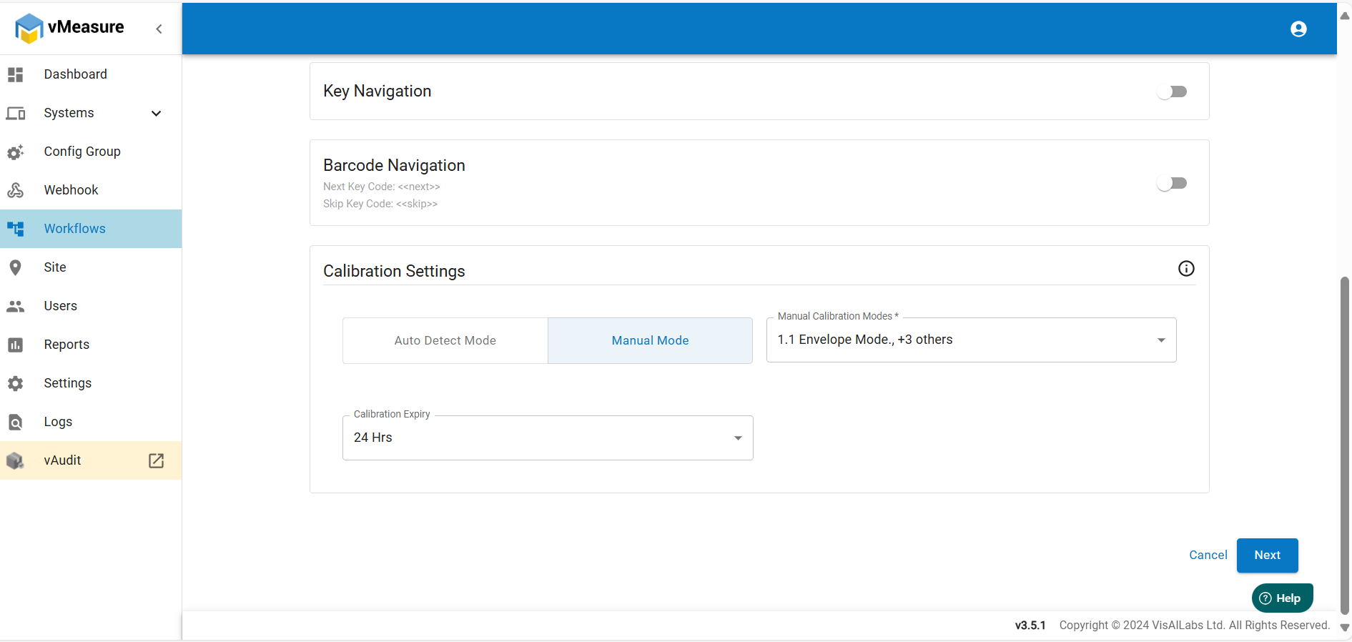
Task: Click the Webhook icon in sidebar
Action: pos(16,190)
